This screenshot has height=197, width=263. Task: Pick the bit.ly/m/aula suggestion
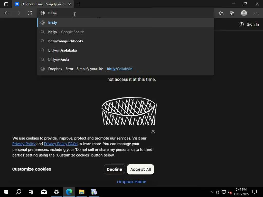[x=125, y=60]
